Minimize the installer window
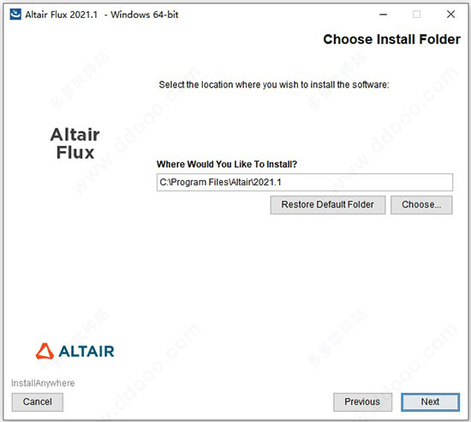471x422 pixels. [x=383, y=14]
